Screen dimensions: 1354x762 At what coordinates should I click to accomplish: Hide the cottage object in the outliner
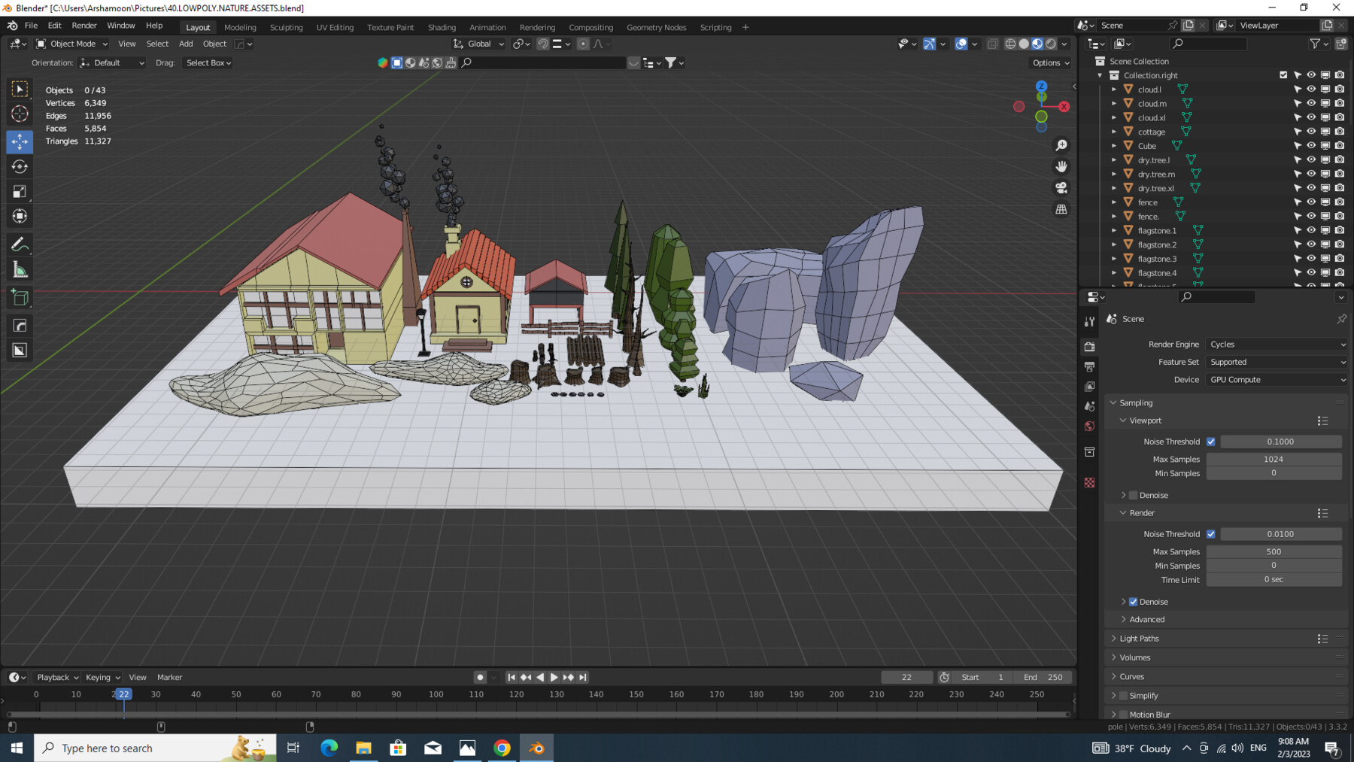(1311, 131)
